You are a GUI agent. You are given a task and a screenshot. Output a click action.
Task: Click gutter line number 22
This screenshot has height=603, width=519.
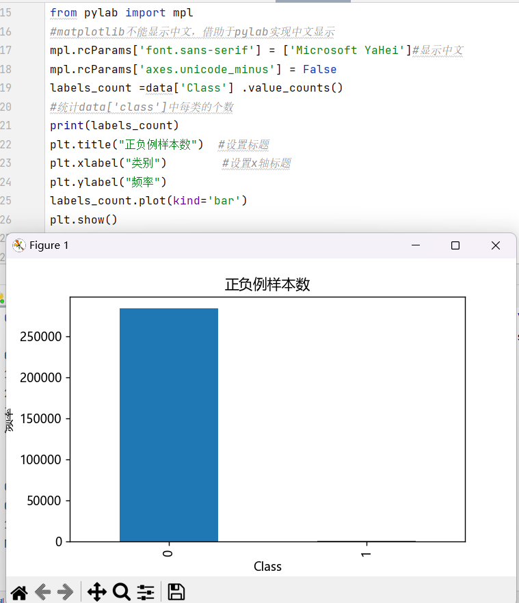pos(5,145)
